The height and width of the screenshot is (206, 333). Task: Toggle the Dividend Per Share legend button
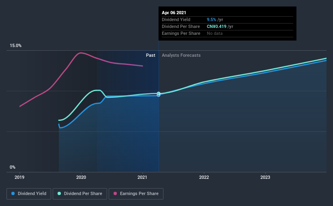(x=80, y=194)
